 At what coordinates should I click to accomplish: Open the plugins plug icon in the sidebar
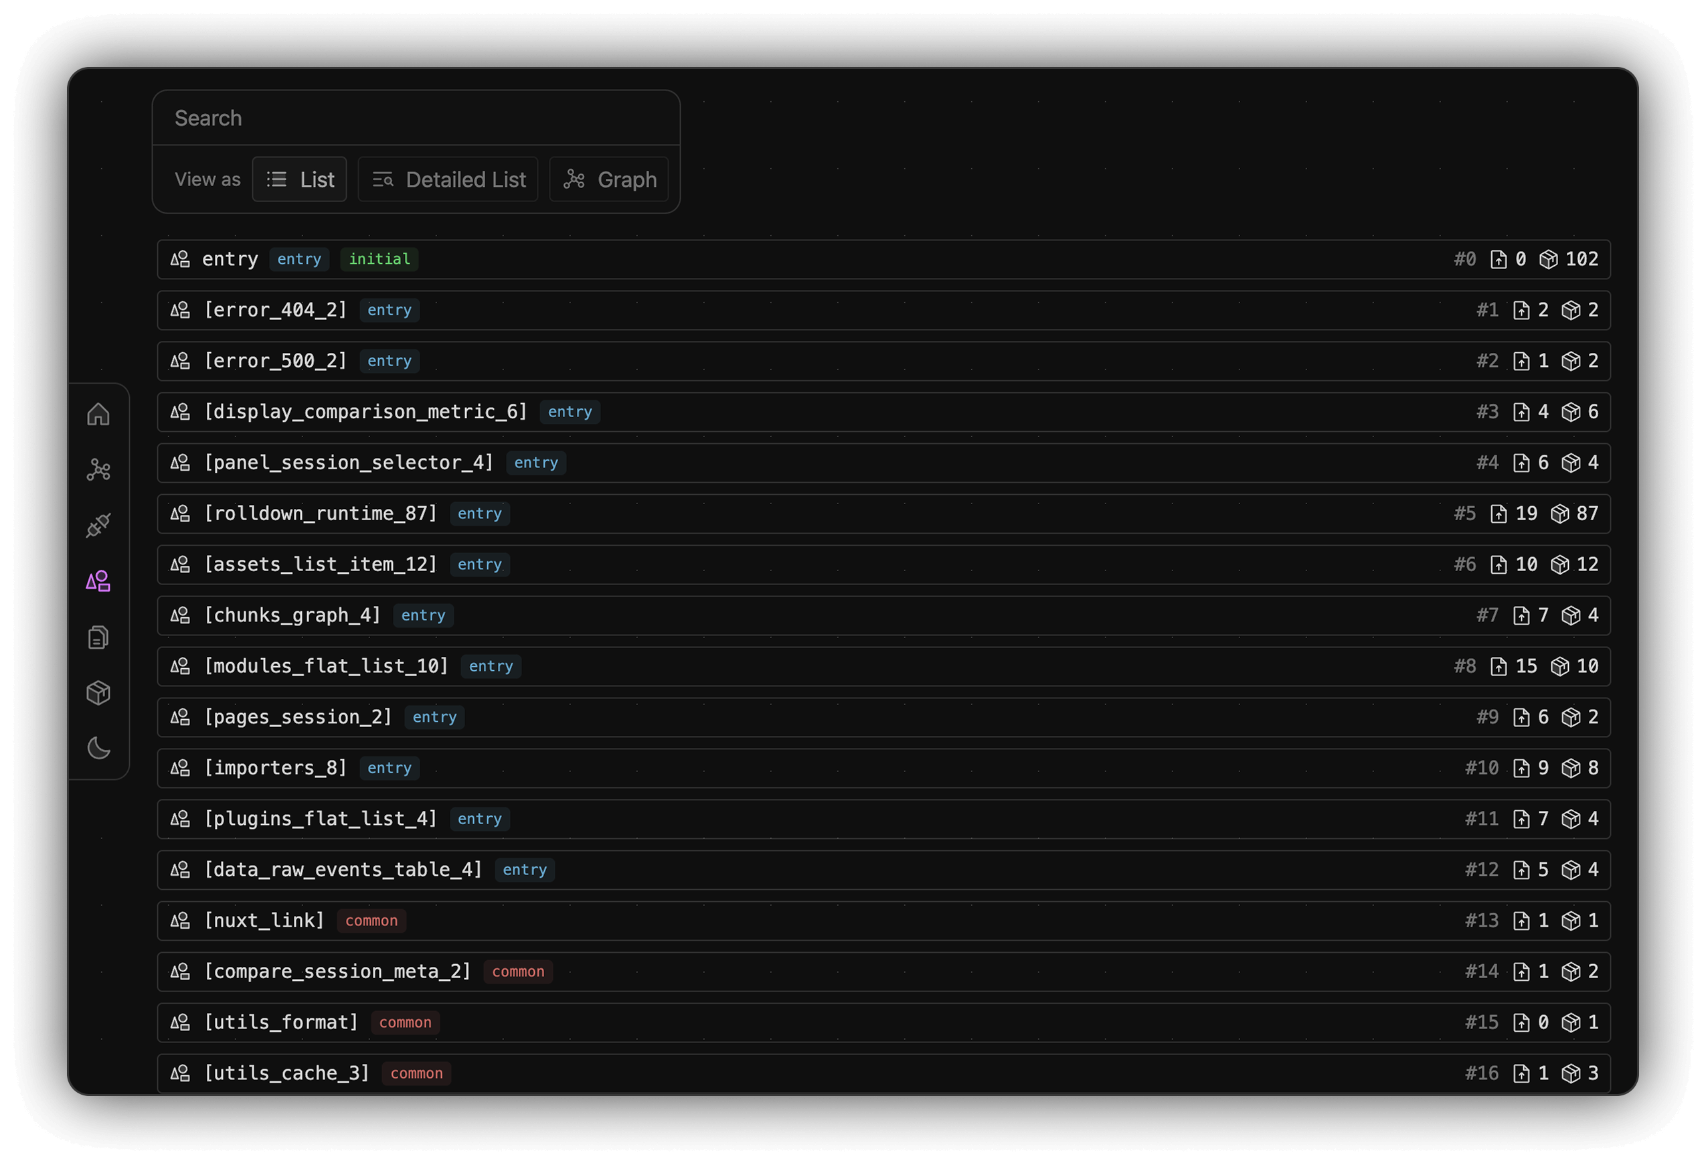tap(98, 526)
